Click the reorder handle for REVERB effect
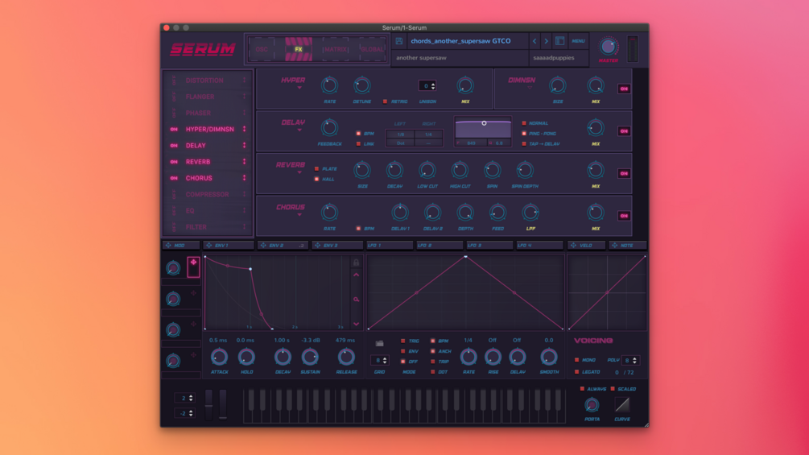The width and height of the screenshot is (809, 455). [245, 162]
